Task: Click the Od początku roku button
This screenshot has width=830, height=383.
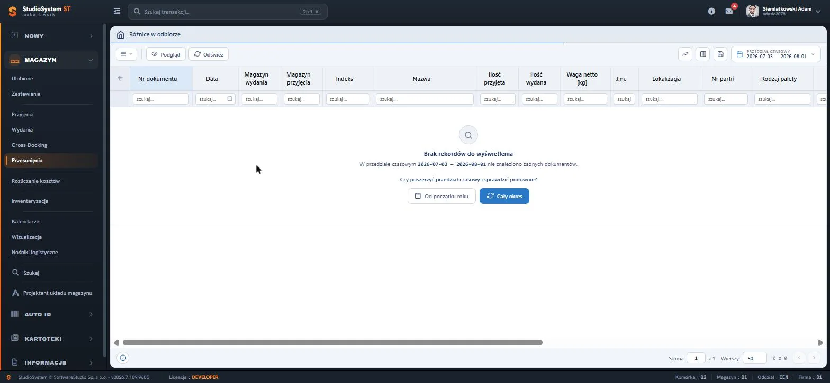Action: [441, 196]
